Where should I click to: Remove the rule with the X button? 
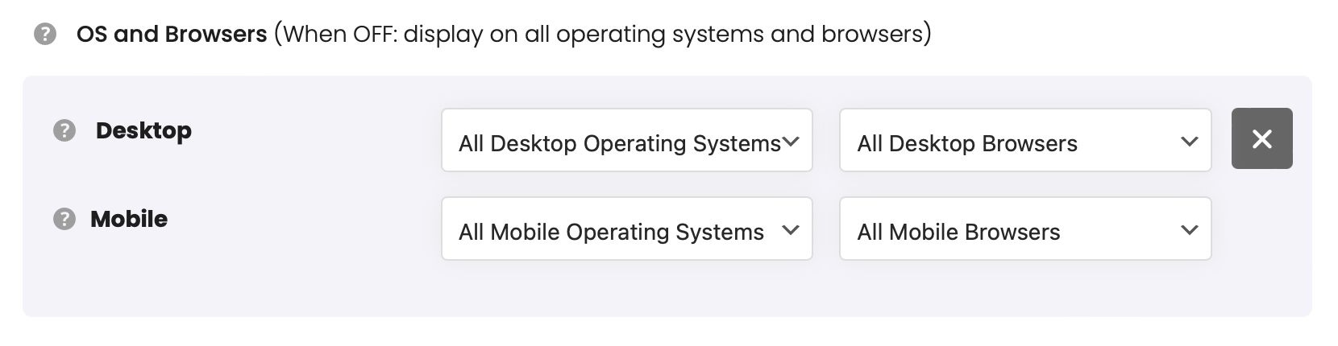[1261, 138]
